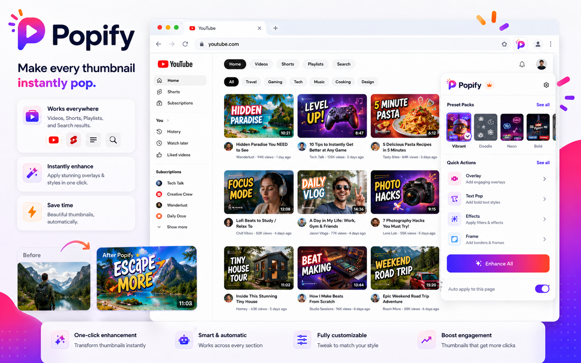Screen dimensions: 581x363
Task: Select the Vibrant preset pack
Action: click(x=459, y=128)
